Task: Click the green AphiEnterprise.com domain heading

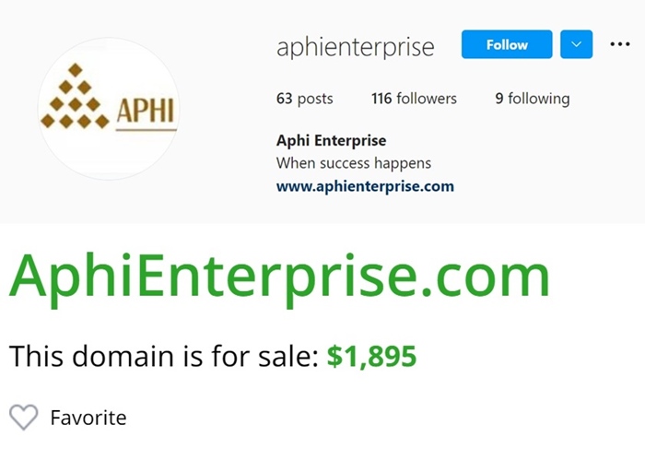Action: [x=279, y=274]
